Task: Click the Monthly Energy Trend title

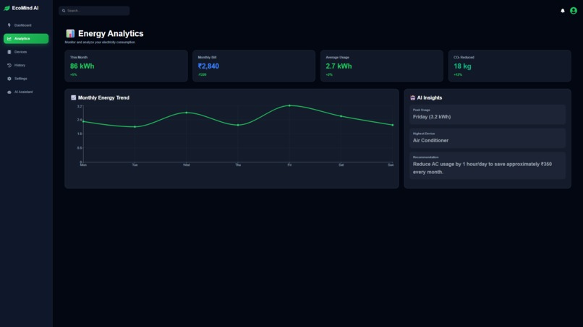Action: coord(103,97)
